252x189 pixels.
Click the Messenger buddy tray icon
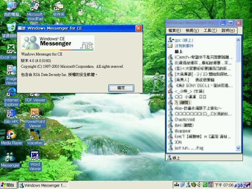pos(188,185)
